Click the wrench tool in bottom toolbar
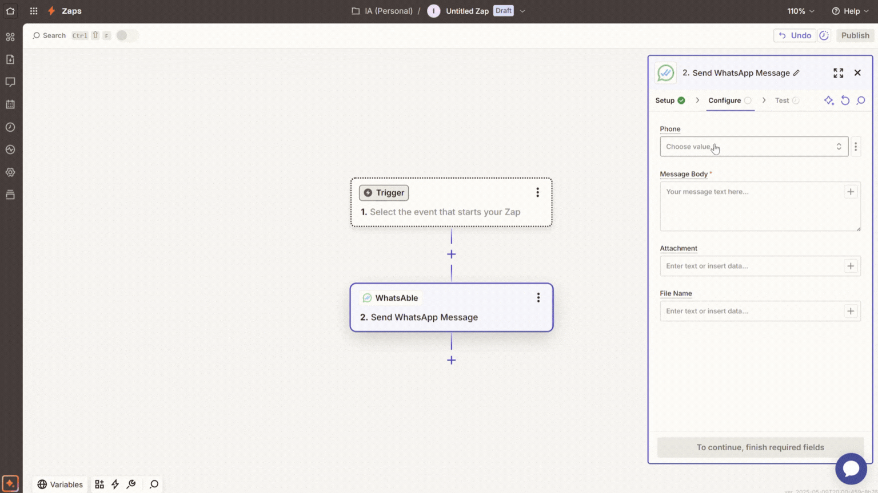The width and height of the screenshot is (878, 493). pyautogui.click(x=131, y=484)
